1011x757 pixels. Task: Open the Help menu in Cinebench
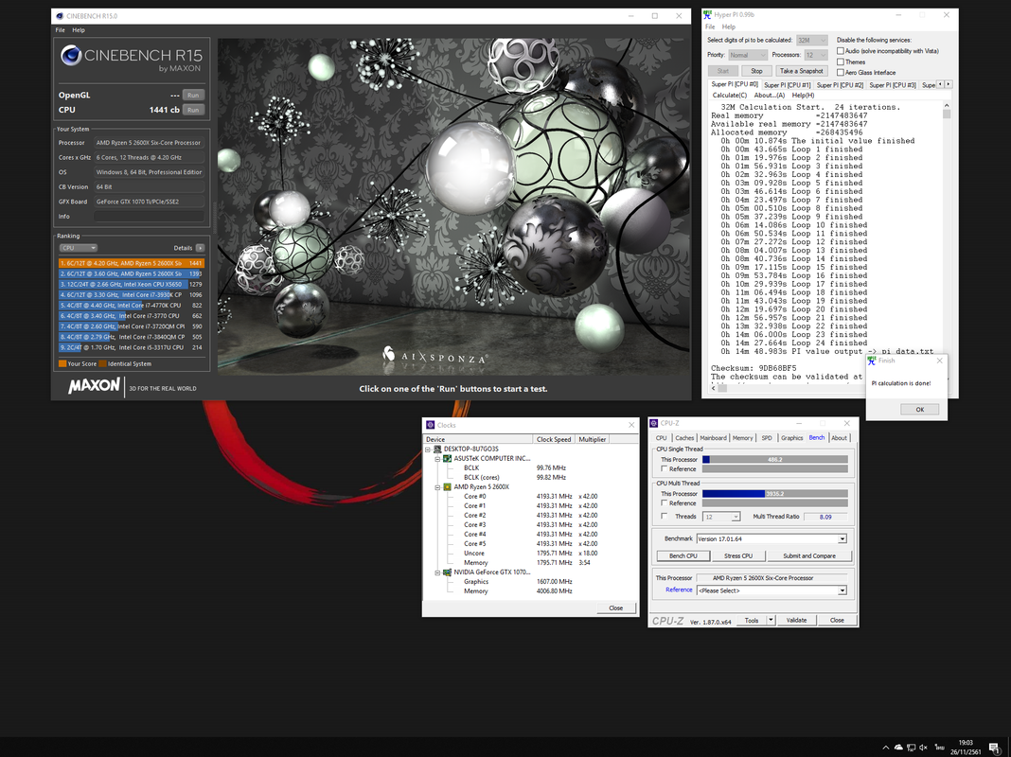tap(78, 30)
